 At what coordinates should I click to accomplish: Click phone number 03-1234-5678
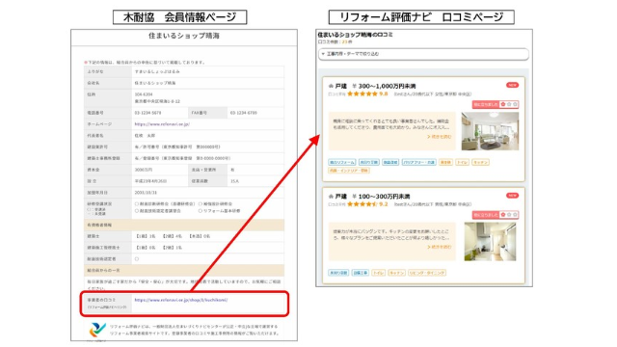(148, 113)
